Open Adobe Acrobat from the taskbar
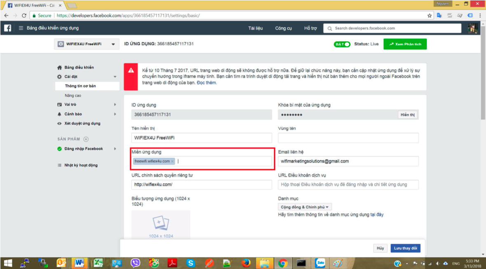 172,263
